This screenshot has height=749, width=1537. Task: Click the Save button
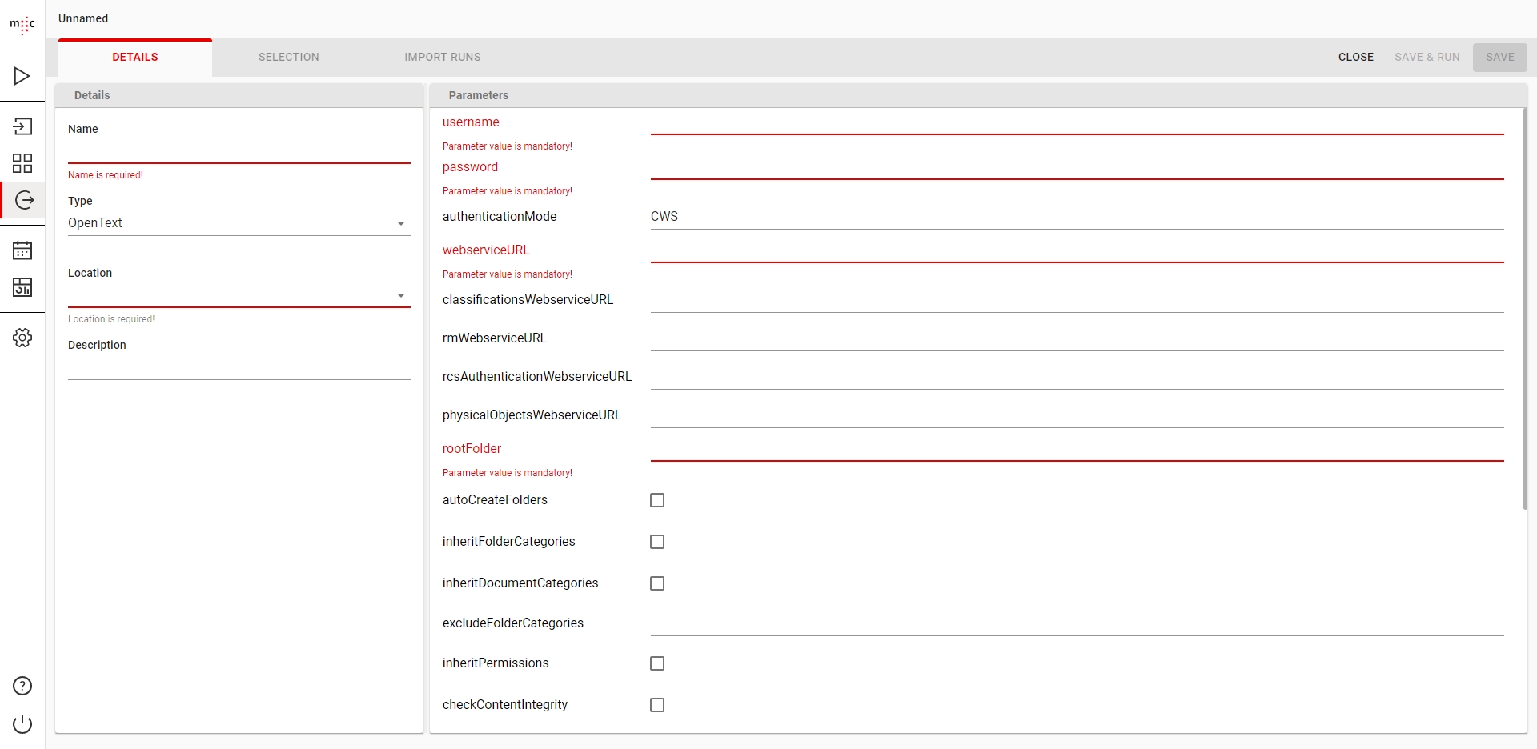tap(1499, 58)
